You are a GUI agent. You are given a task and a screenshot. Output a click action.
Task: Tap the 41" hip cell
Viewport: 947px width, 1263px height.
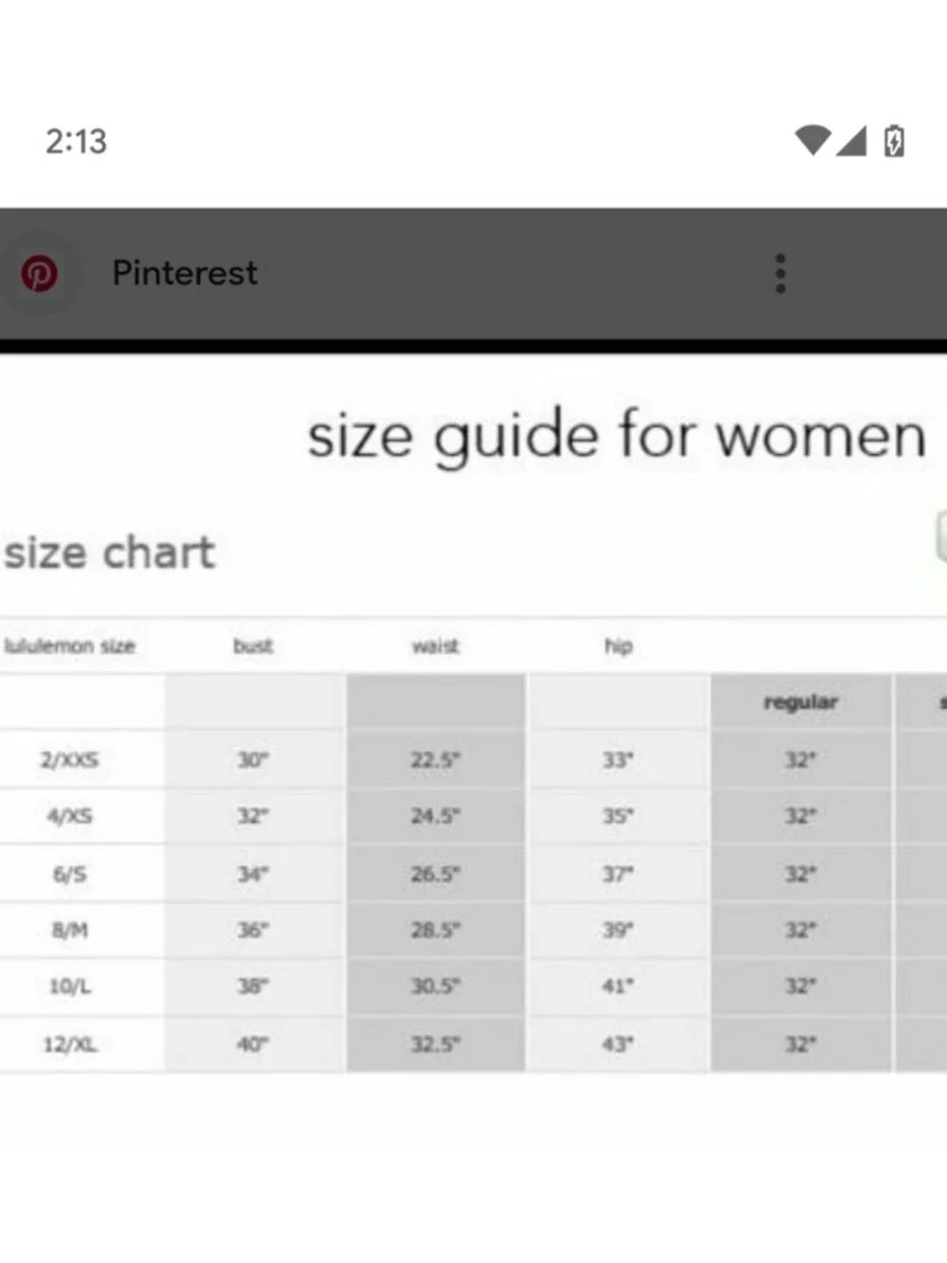(618, 986)
